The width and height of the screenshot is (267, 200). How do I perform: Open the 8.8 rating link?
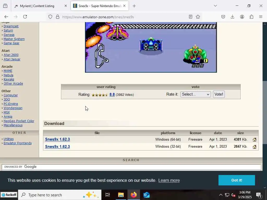[112, 95]
